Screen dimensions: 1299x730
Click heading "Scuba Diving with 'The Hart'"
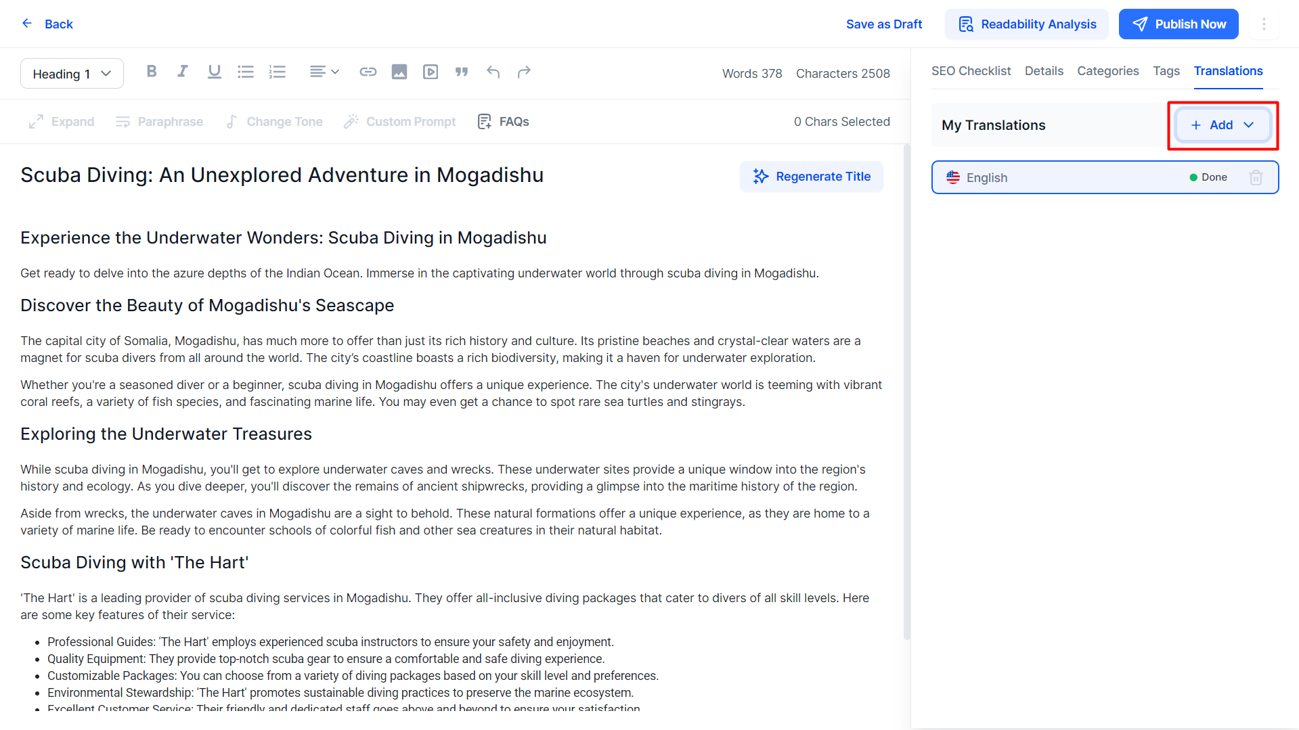tap(135, 562)
